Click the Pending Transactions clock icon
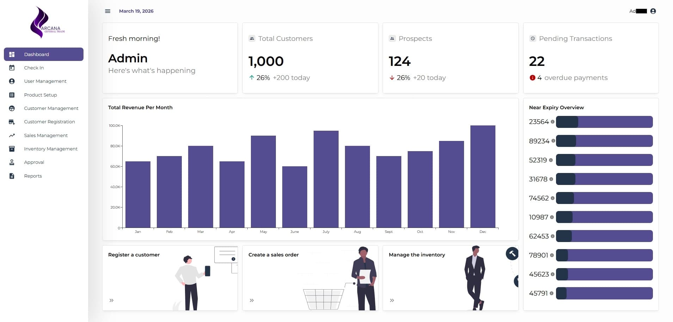 (532, 38)
